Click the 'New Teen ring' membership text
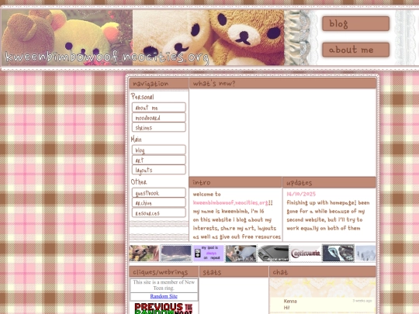This screenshot has height=314, width=419. 164,285
